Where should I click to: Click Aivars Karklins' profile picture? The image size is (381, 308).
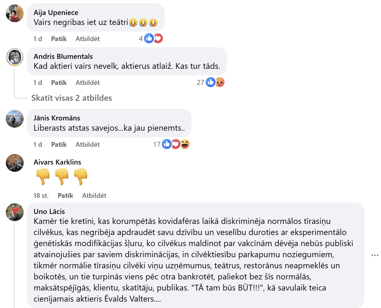click(15, 163)
